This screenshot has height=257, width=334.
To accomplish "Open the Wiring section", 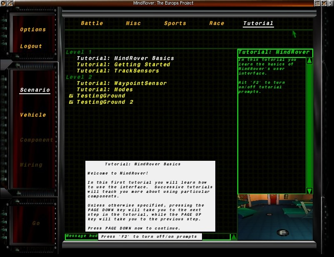I will coord(31,165).
